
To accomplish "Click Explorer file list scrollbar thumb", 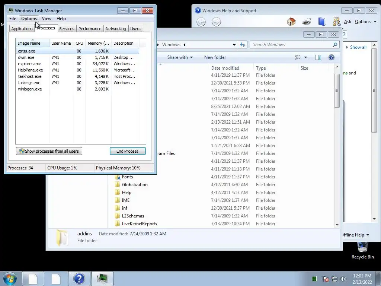I will click(x=337, y=90).
